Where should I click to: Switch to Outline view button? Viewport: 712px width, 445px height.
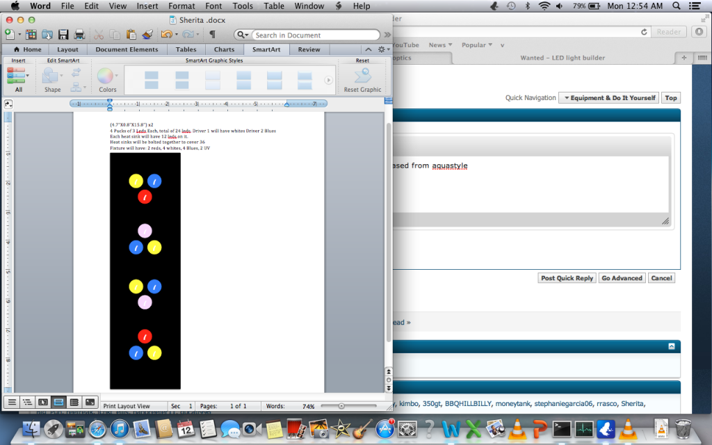(27, 402)
